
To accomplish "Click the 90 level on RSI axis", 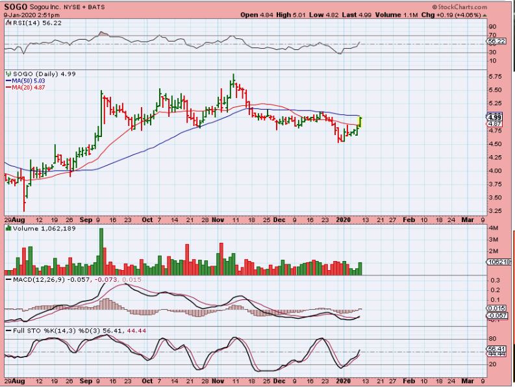I will pyautogui.click(x=493, y=27).
